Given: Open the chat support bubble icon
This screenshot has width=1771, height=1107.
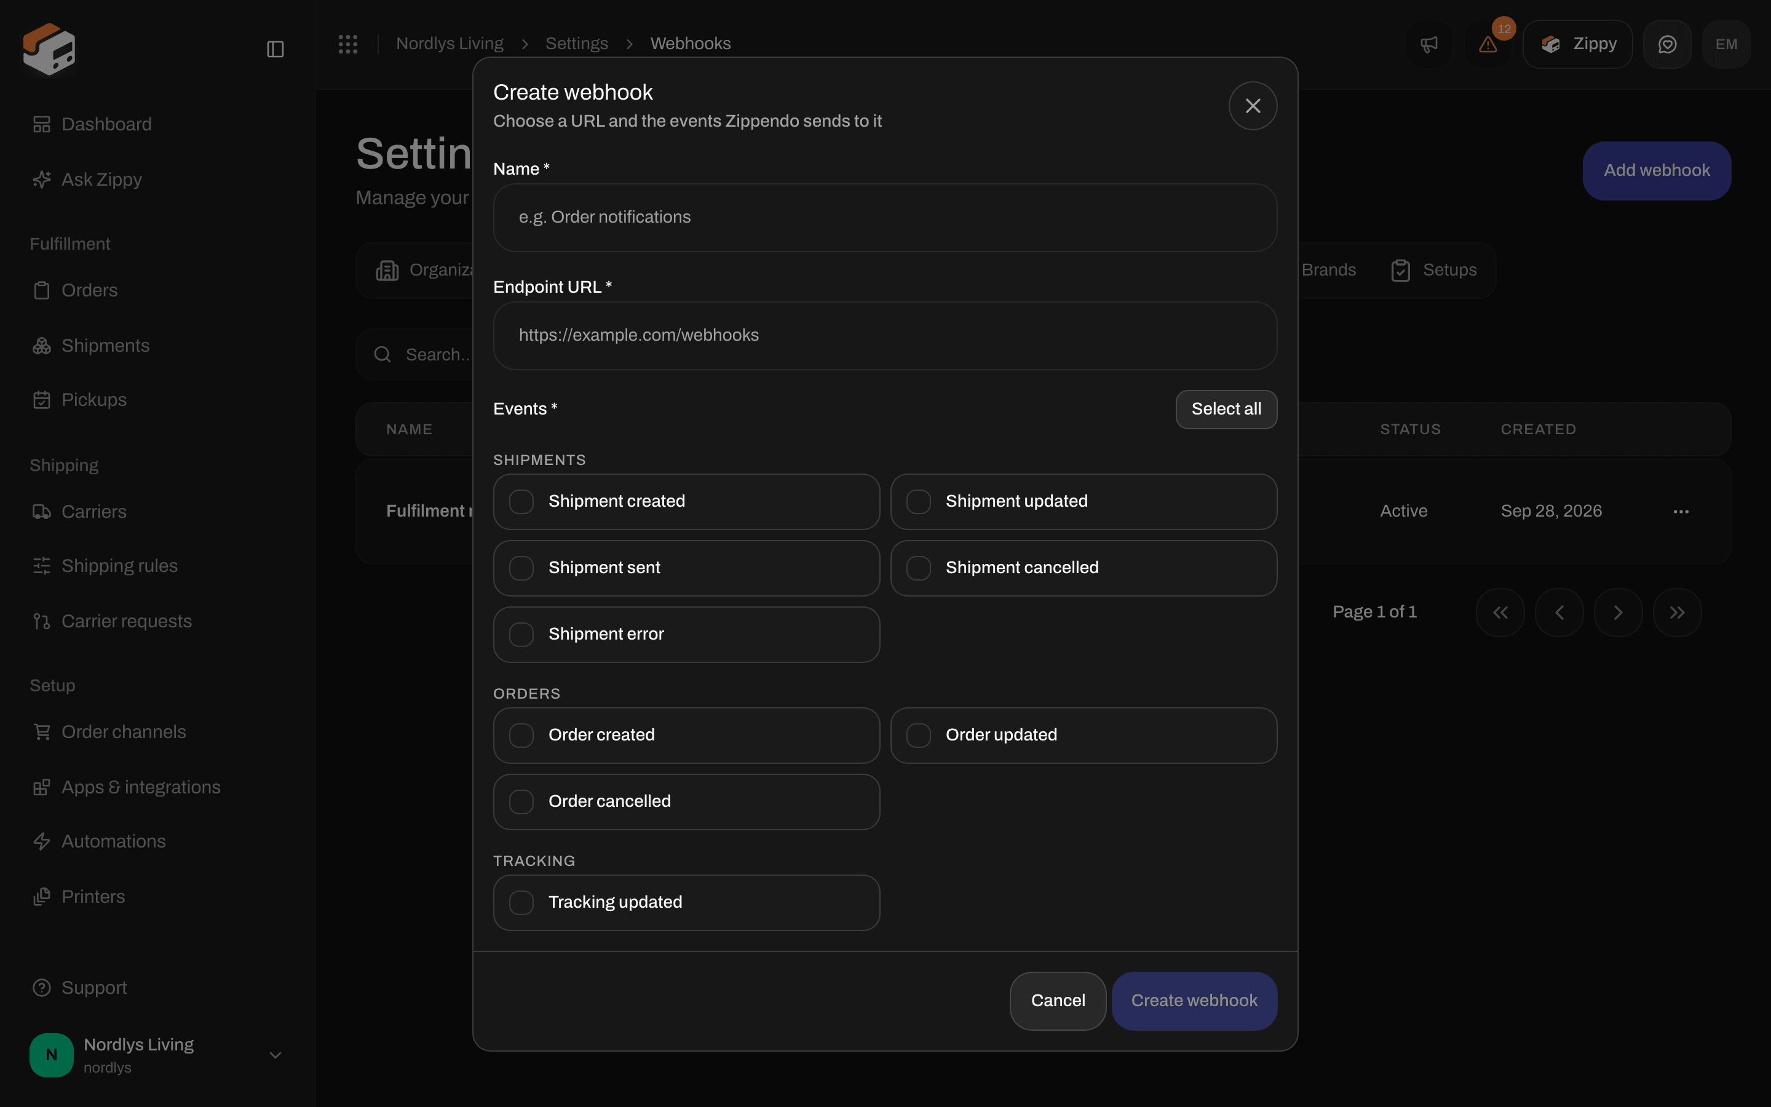Looking at the screenshot, I should [x=1667, y=44].
